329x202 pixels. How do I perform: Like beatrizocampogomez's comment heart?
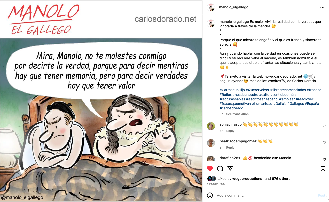324,143
